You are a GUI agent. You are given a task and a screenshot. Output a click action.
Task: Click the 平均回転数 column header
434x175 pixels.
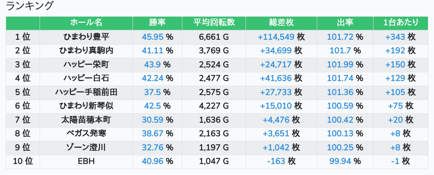click(214, 23)
